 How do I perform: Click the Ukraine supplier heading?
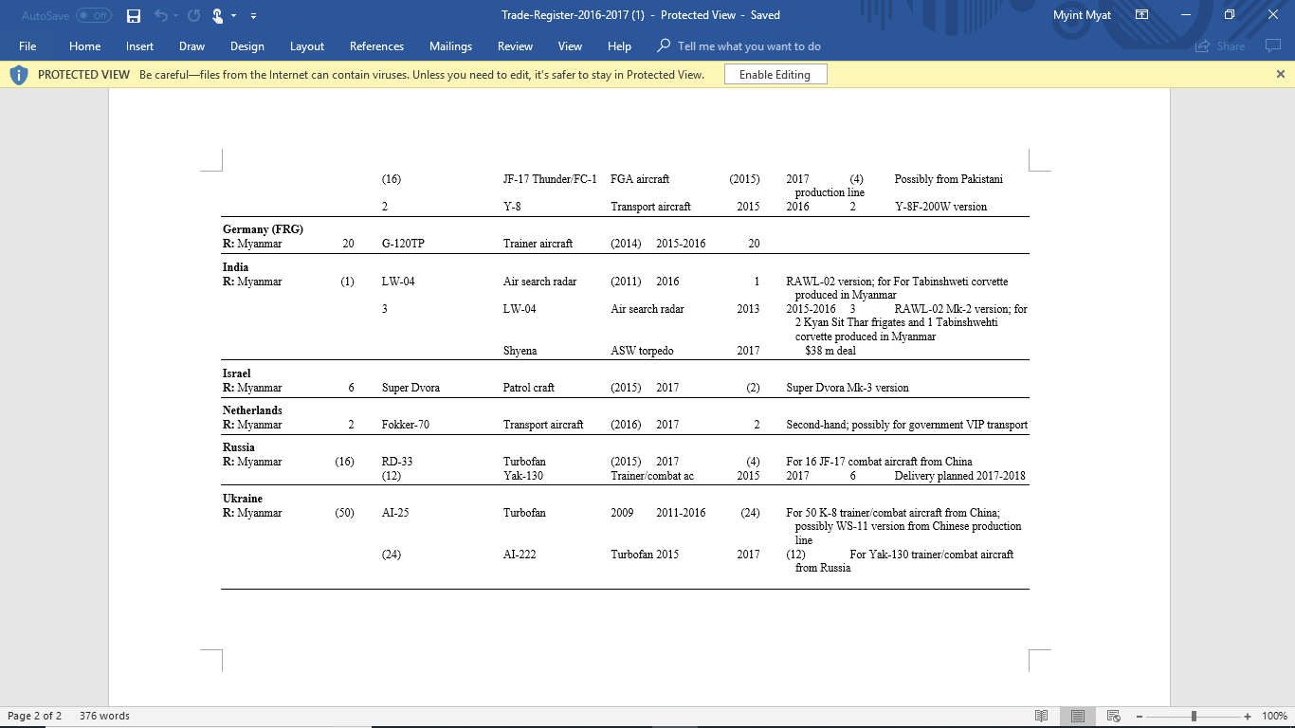pos(243,499)
